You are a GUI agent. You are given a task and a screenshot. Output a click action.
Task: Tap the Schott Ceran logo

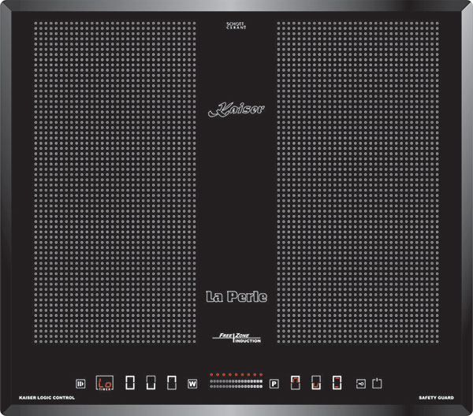click(236, 27)
